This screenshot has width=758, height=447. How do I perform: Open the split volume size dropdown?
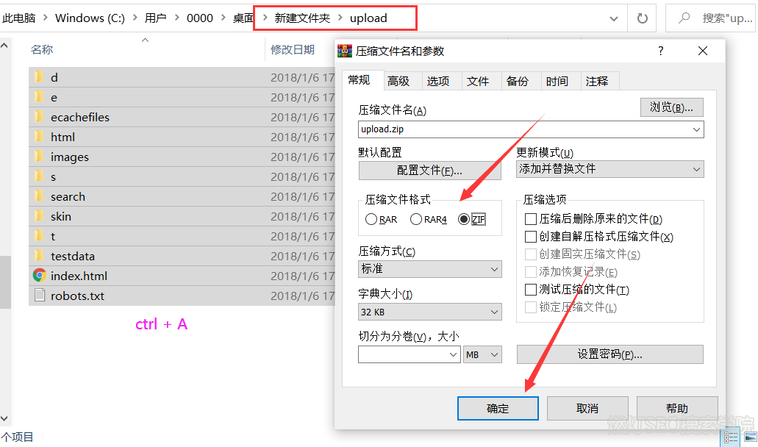453,354
